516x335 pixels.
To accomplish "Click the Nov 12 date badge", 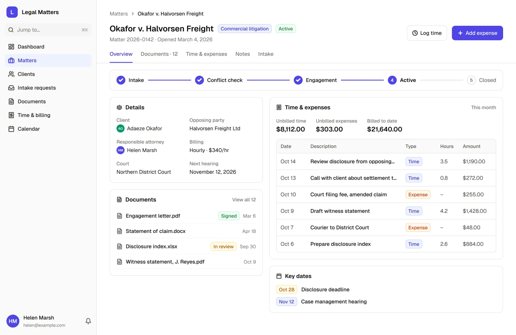I will pyautogui.click(x=286, y=302).
